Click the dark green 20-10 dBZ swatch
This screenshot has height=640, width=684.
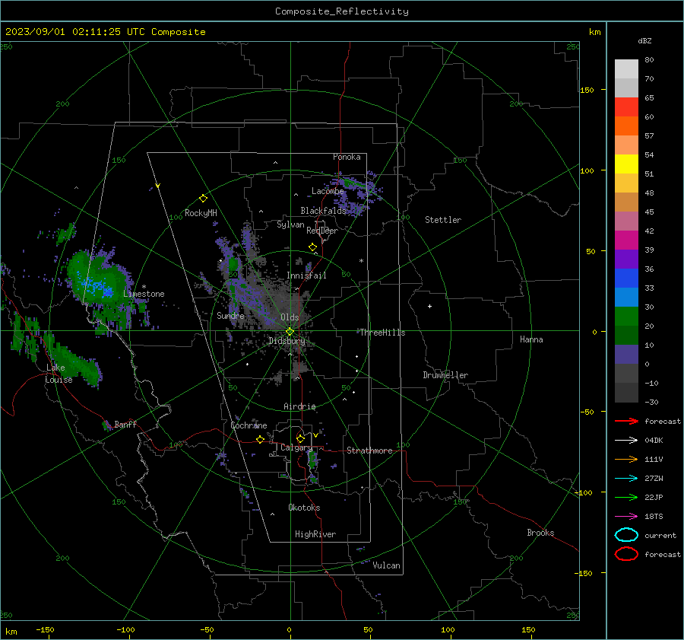click(x=626, y=335)
